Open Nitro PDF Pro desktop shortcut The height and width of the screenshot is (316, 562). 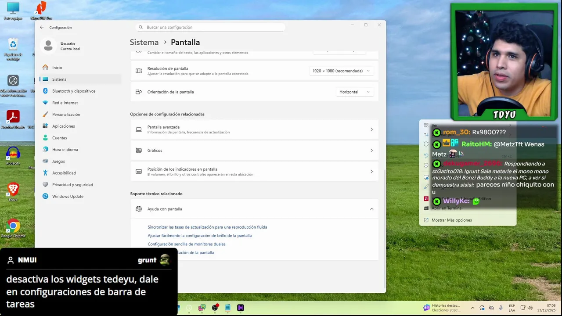point(41,11)
